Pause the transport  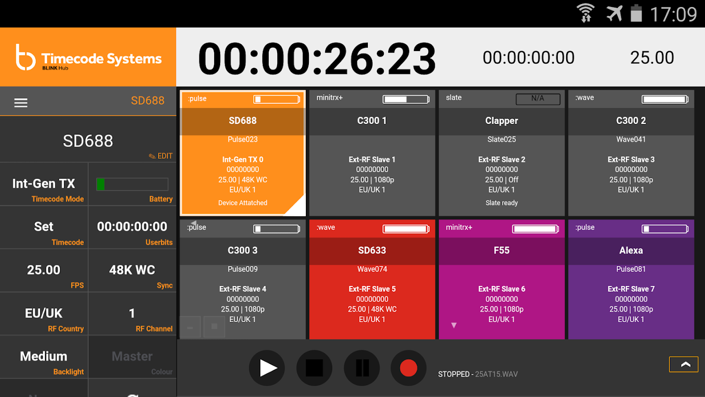362,368
